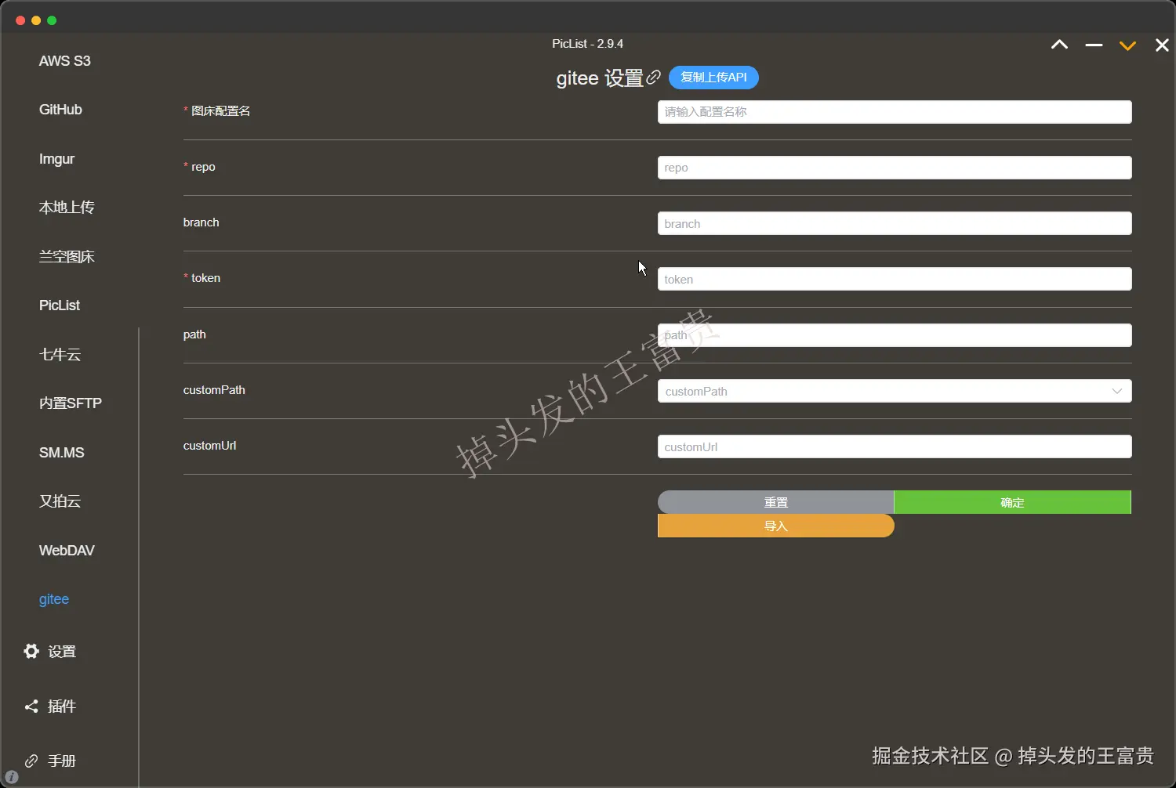Open the AWS S3 picbed settings
The height and width of the screenshot is (788, 1176).
[x=65, y=61]
